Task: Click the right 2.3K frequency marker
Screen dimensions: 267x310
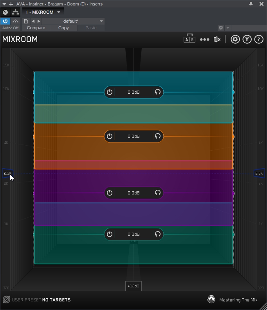Action: pyautogui.click(x=259, y=173)
